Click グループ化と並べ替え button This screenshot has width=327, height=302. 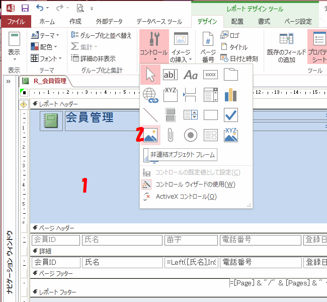coord(101,35)
